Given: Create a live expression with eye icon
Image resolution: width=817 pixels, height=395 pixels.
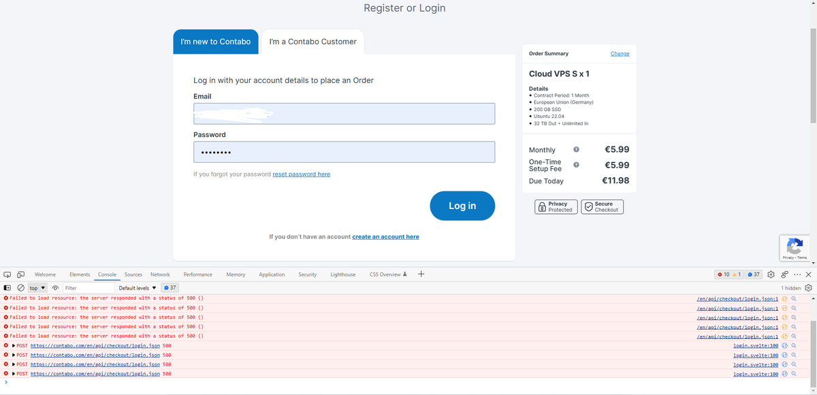Looking at the screenshot, I should tap(55, 288).
